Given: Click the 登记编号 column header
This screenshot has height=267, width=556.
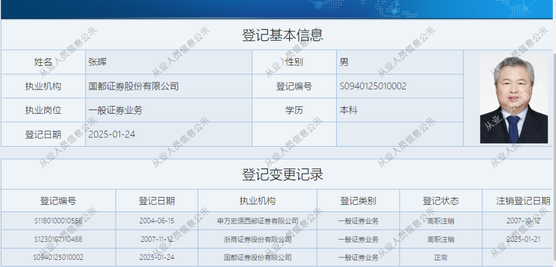Looking at the screenshot, I should click(x=58, y=201).
